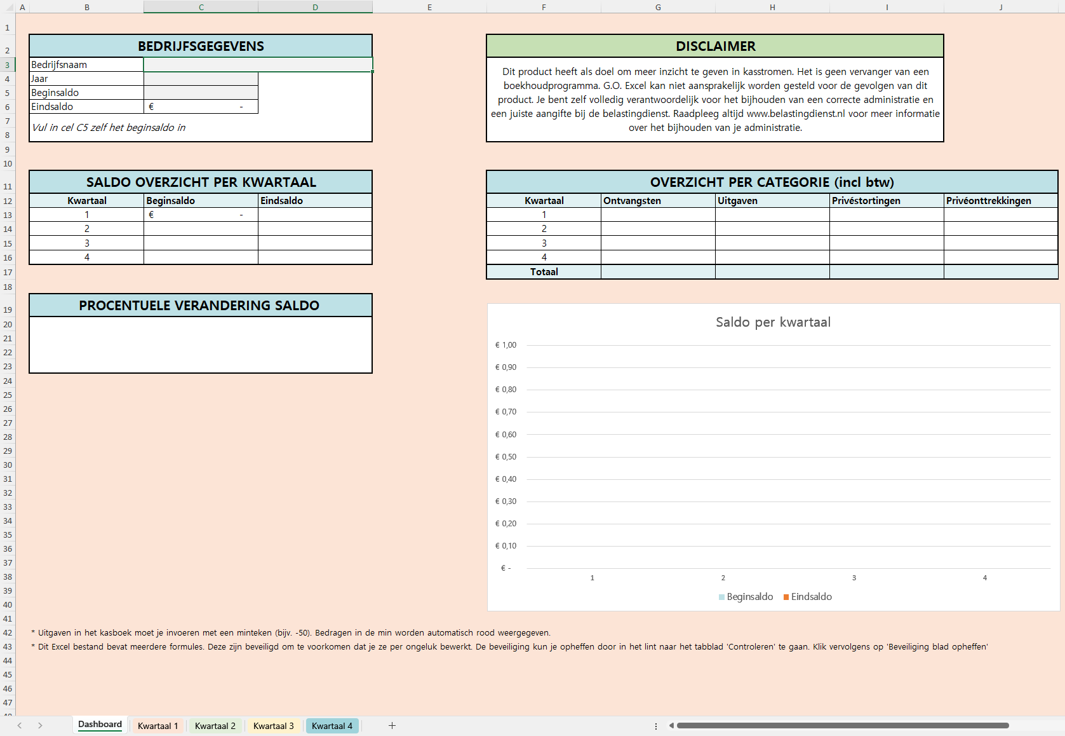The image size is (1065, 736).
Task: Select the Dashboard sheet tab
Action: coord(100,725)
